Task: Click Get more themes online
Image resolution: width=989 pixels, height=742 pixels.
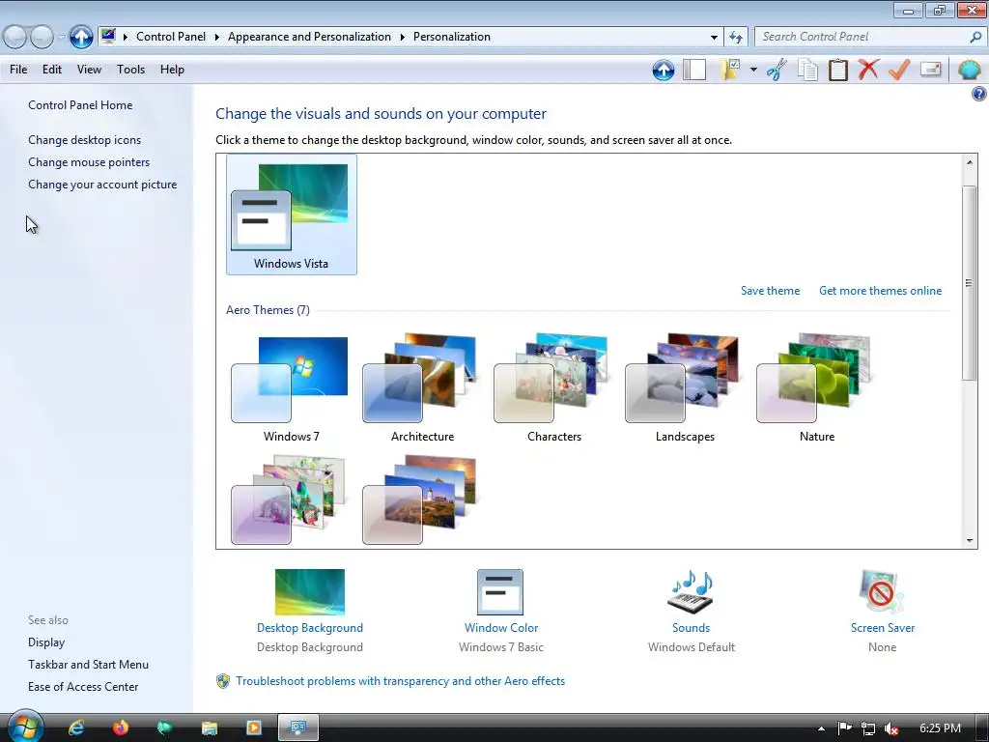Action: click(x=880, y=291)
